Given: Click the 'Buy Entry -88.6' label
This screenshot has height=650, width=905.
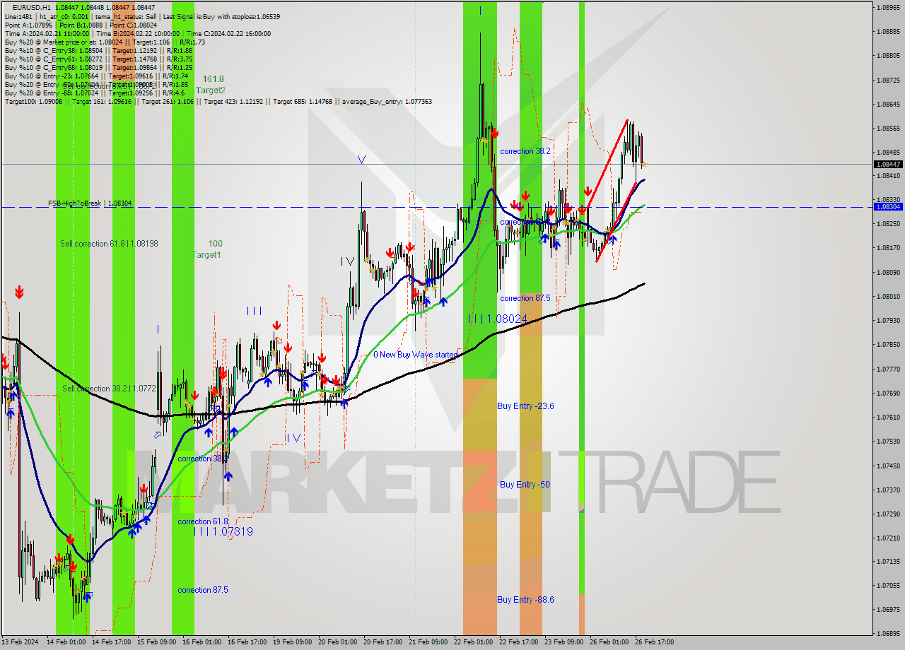Looking at the screenshot, I should [x=525, y=600].
